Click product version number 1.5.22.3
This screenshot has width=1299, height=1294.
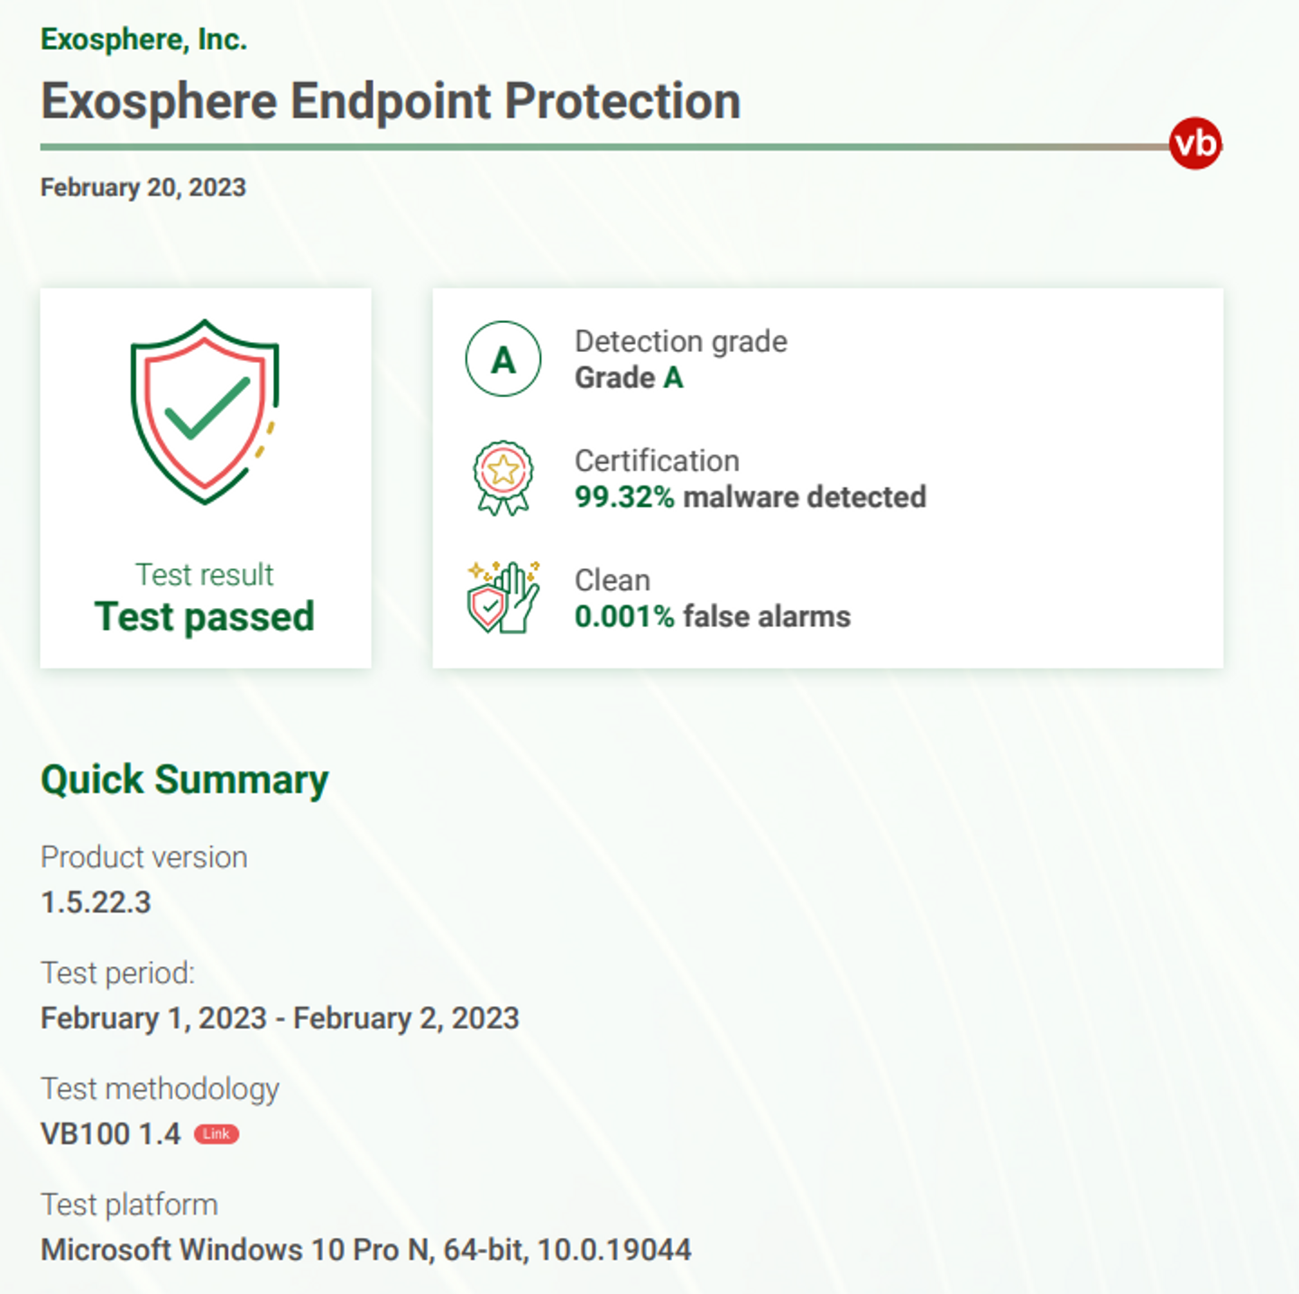tap(96, 902)
